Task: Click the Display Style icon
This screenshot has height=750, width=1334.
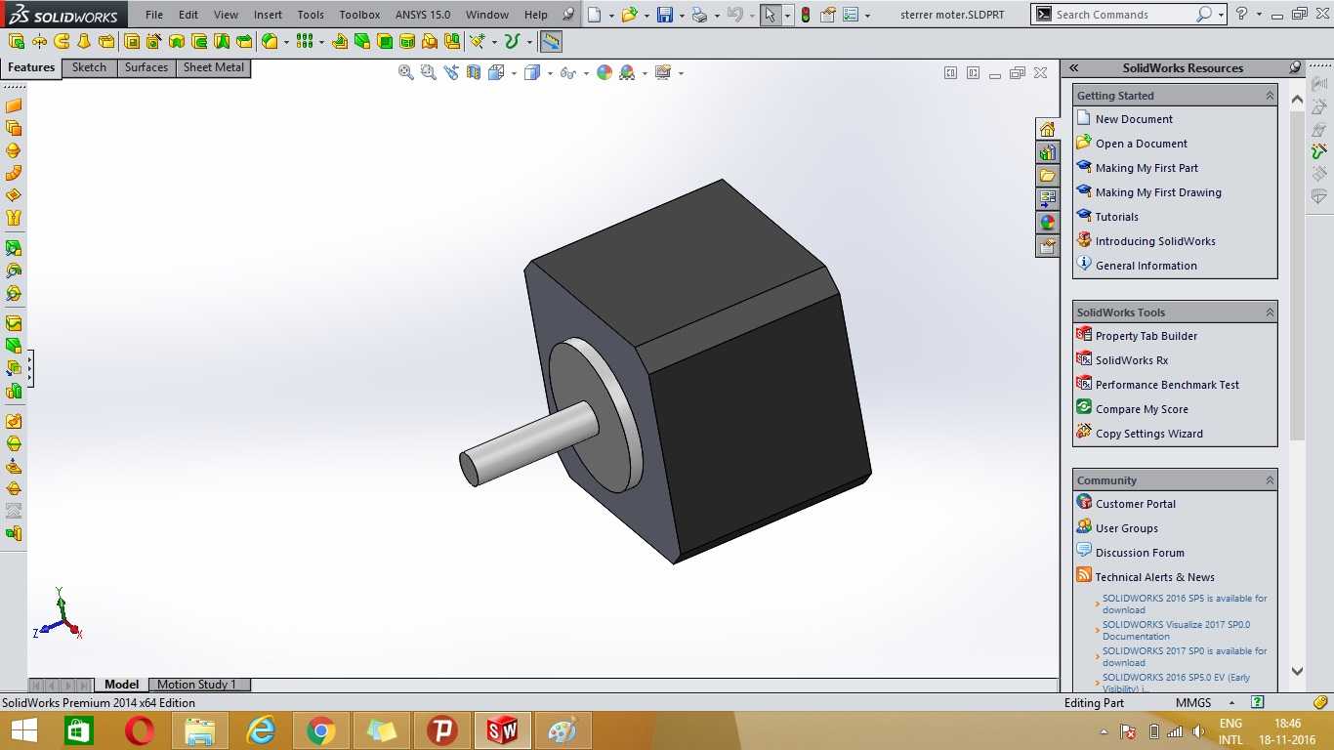Action: click(x=532, y=72)
